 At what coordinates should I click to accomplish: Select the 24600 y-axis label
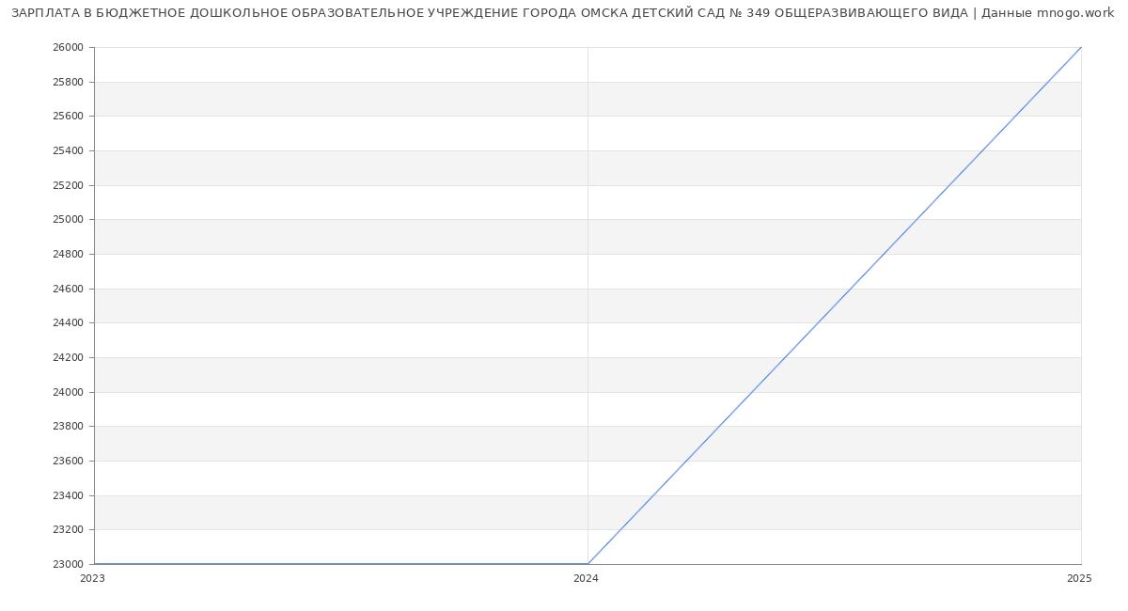click(68, 289)
